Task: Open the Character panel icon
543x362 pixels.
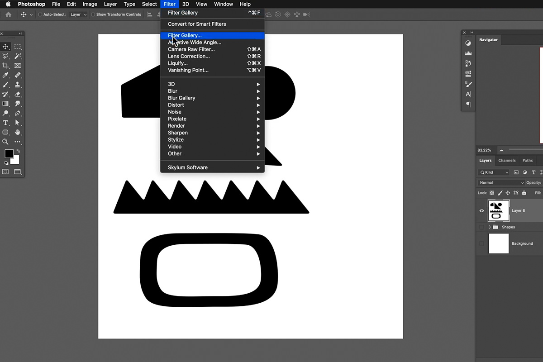Action: coord(468,94)
